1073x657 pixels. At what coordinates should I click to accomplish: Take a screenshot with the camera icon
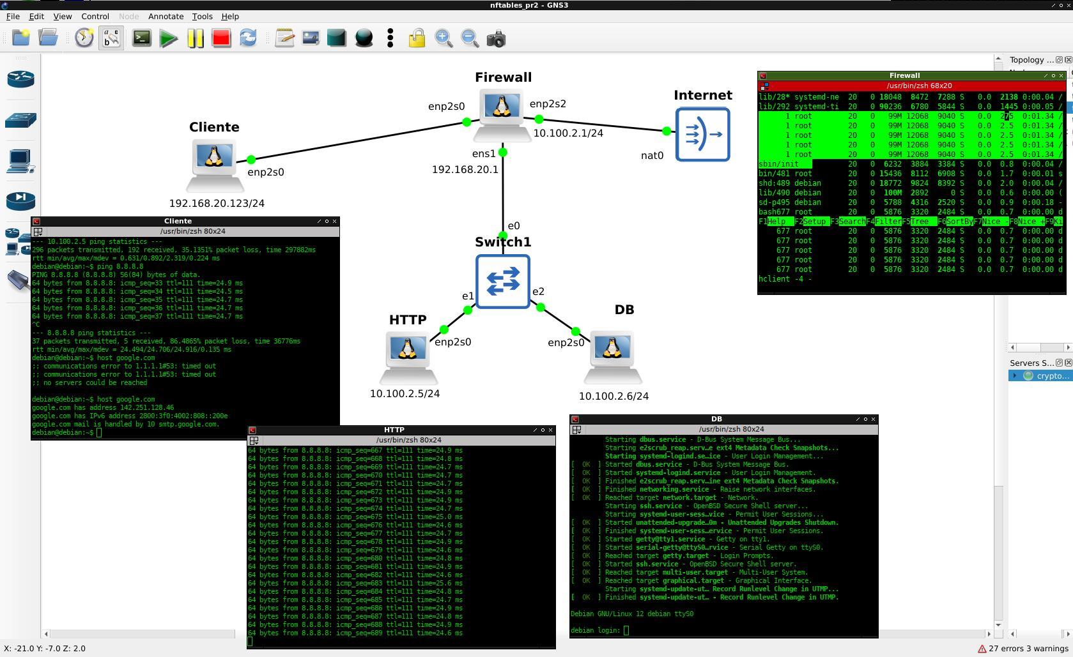(x=496, y=38)
